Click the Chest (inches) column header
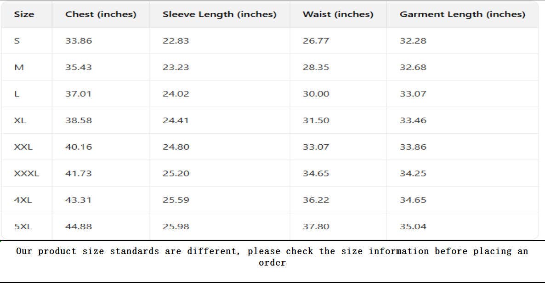This screenshot has width=545, height=283. pos(101,14)
